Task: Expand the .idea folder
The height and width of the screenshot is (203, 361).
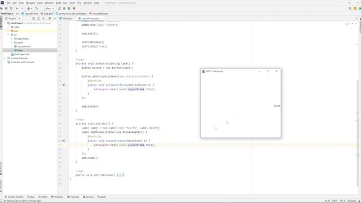Action: [x=8, y=27]
